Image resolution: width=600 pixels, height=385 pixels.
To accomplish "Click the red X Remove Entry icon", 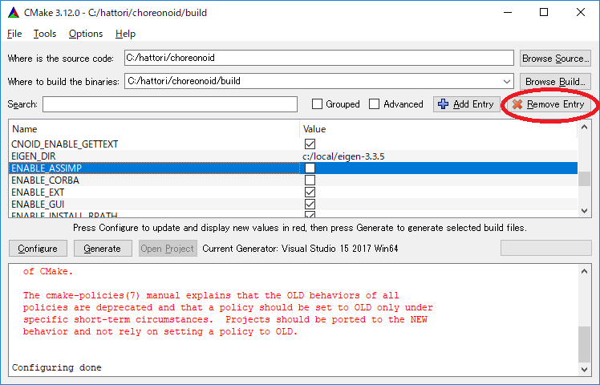I will click(517, 104).
